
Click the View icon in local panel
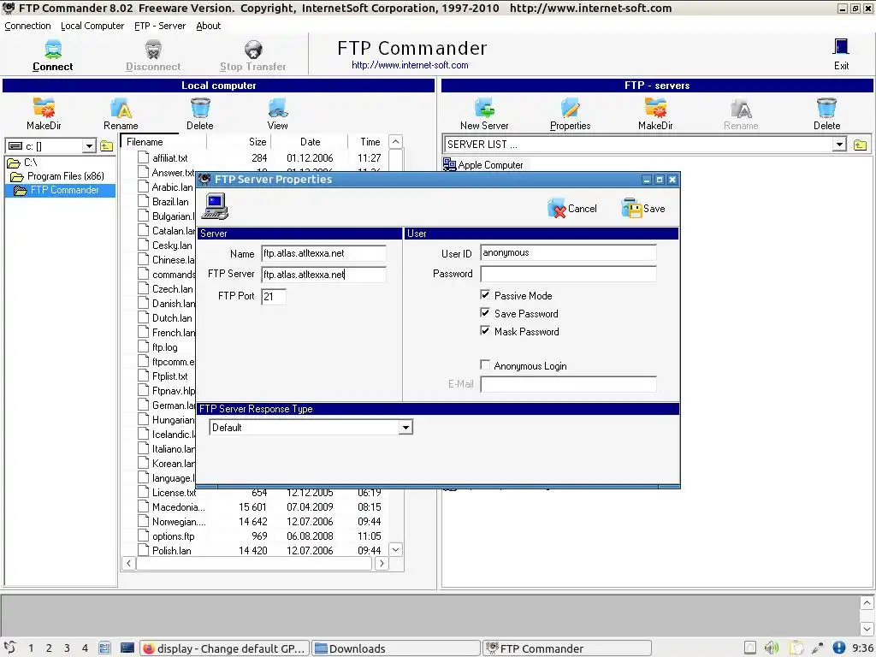278,108
